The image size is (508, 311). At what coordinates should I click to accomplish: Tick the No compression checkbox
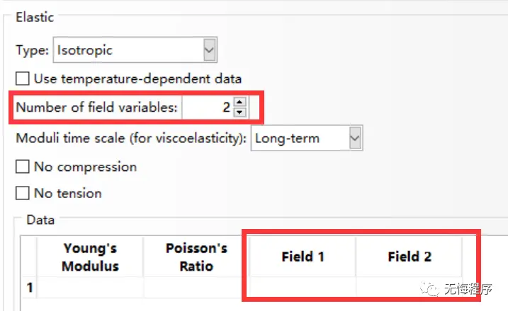pos(23,167)
